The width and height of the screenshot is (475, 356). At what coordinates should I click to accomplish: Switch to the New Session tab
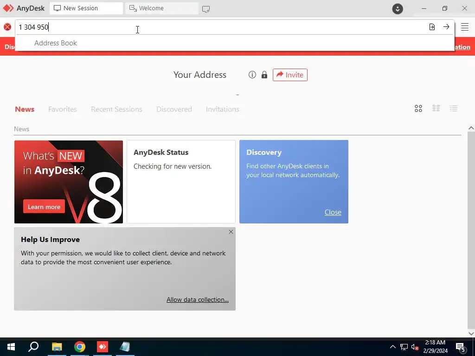[86, 8]
